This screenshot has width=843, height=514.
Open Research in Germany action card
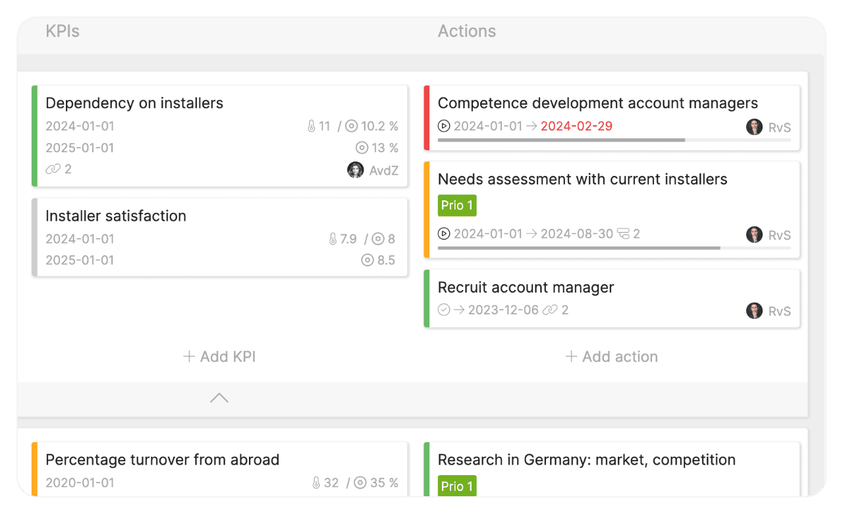pos(612,469)
